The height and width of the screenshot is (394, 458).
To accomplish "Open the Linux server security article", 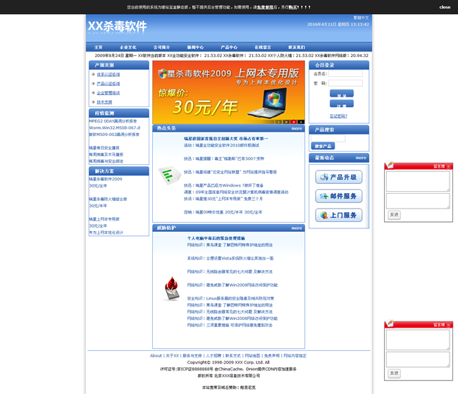I will [230, 298].
